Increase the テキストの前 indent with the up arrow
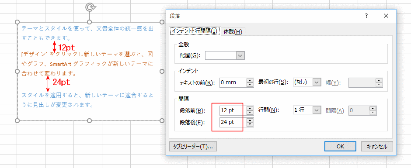Image resolution: width=411 pixels, height=168 pixels. (x=251, y=80)
